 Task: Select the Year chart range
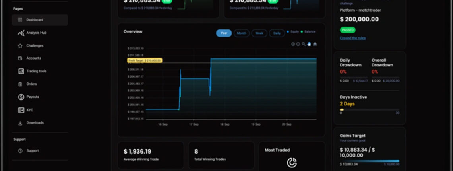[x=224, y=33]
